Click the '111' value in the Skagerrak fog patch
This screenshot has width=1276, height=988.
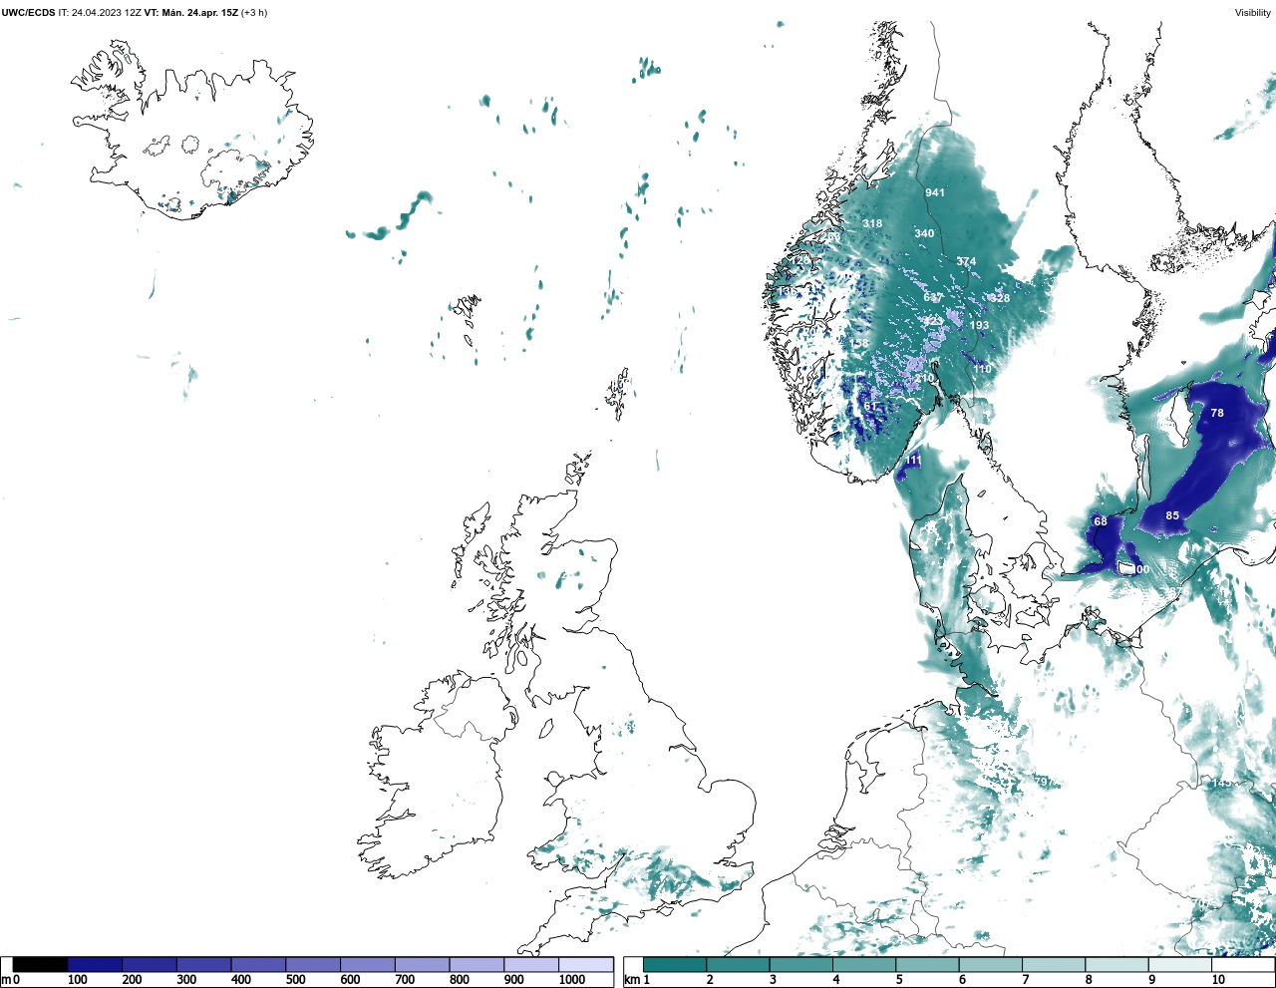[x=912, y=461]
